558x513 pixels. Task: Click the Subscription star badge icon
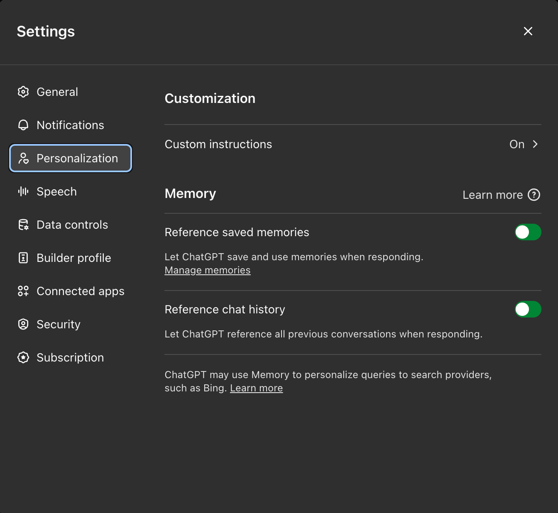pos(23,357)
